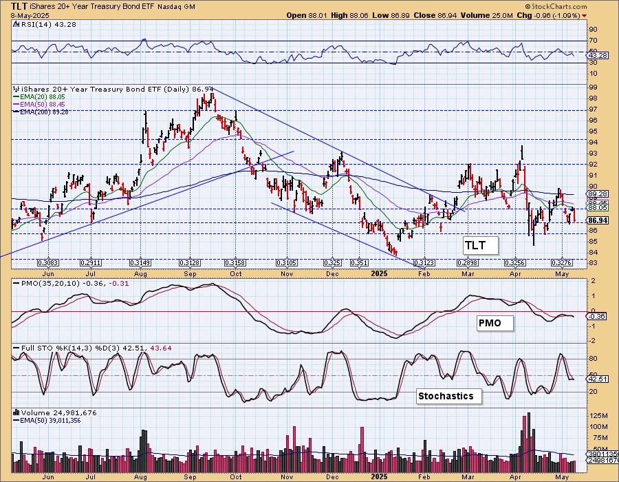Click the 88.05 price tag on the right axis
The width and height of the screenshot is (619, 482).
click(597, 208)
